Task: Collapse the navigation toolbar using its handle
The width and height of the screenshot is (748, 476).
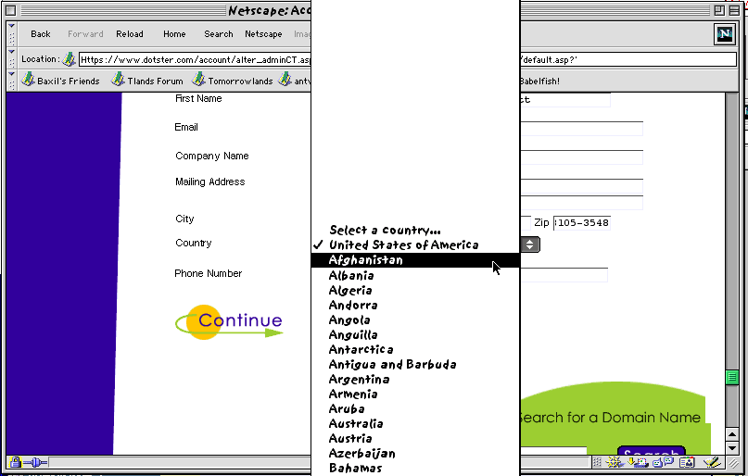Action: pos(11,34)
